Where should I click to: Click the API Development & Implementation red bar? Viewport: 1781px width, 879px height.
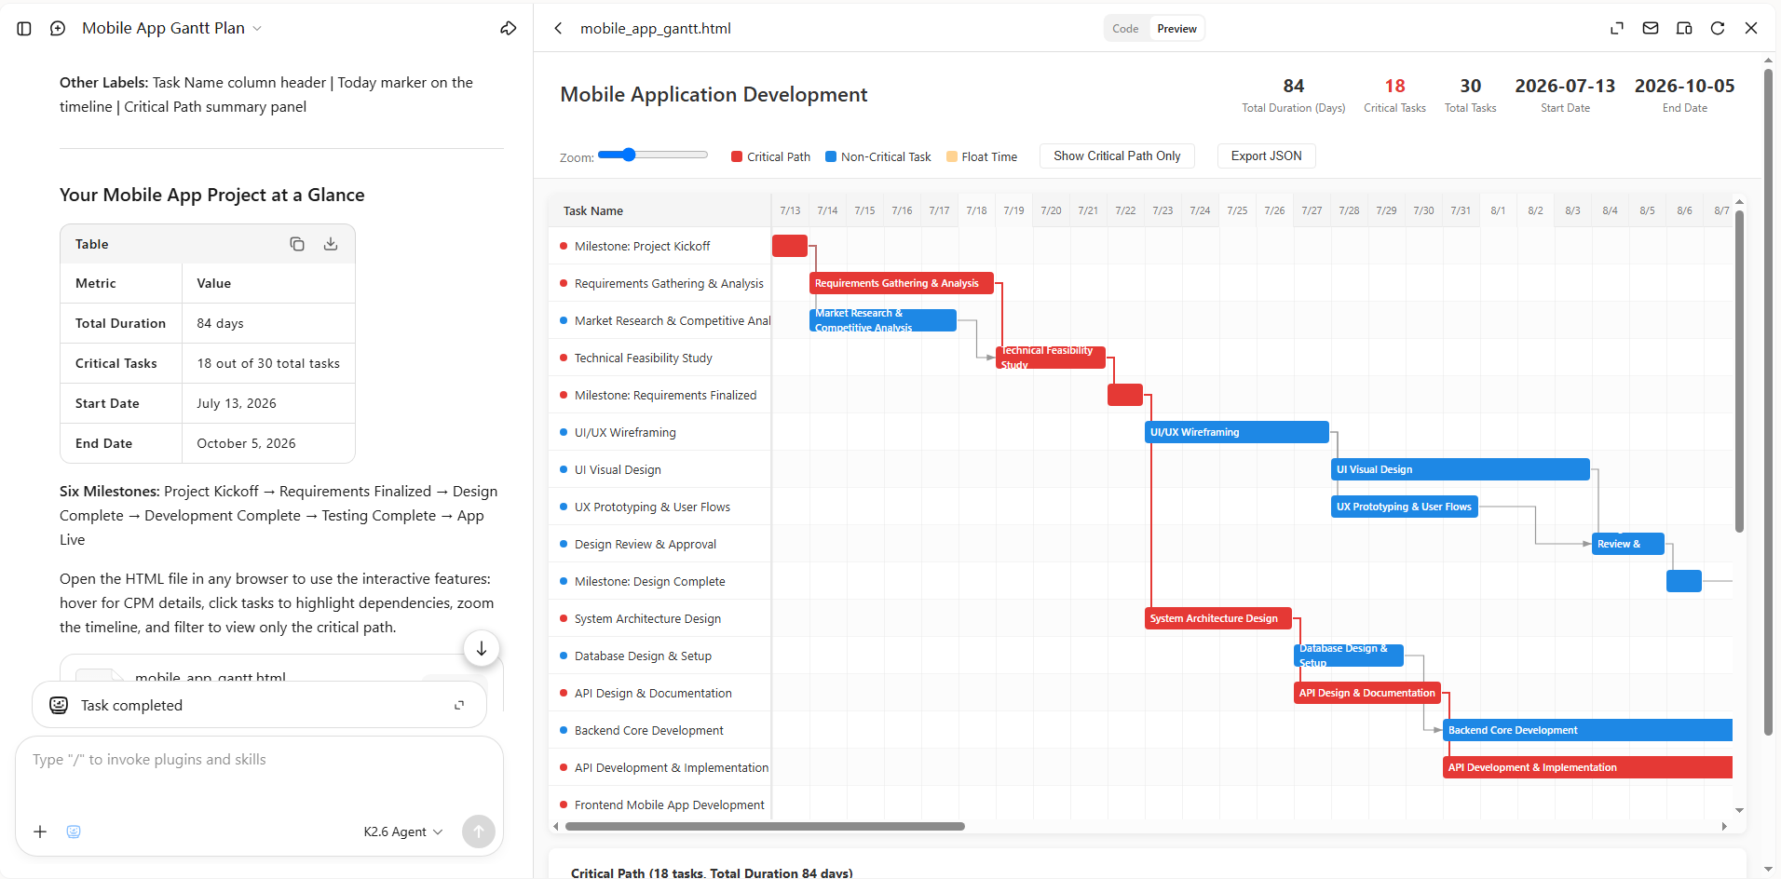(1587, 767)
